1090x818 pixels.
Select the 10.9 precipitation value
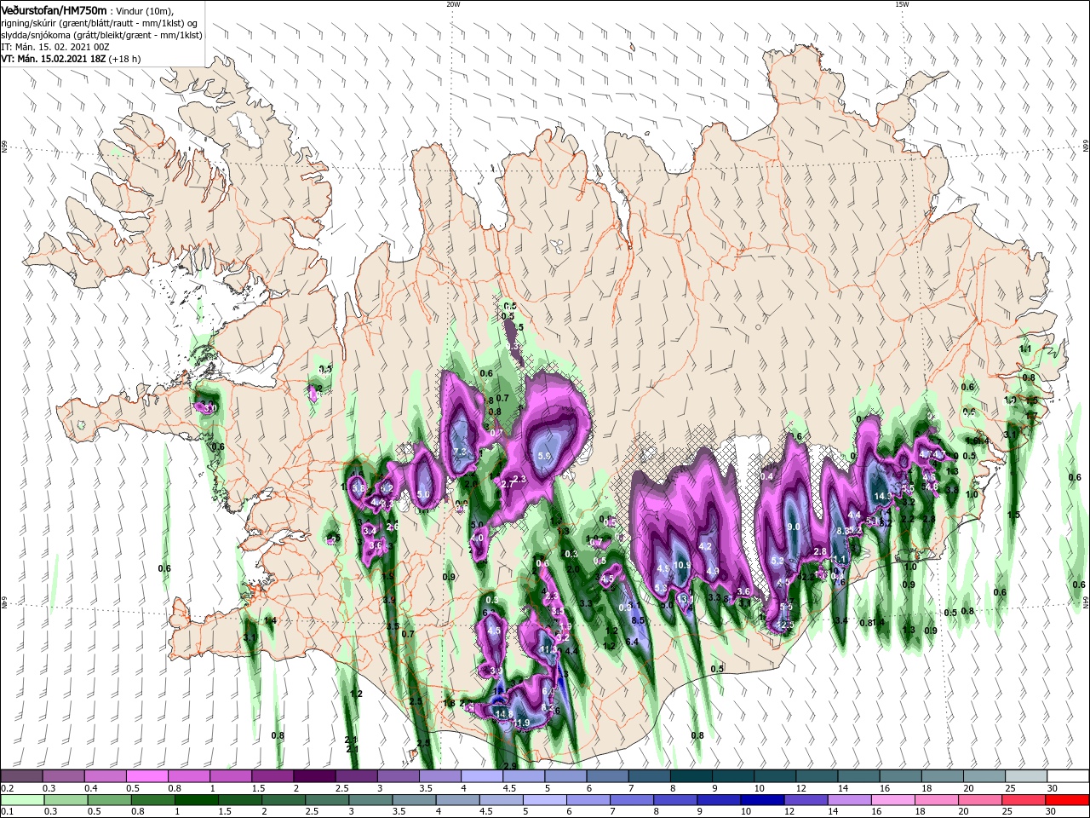681,565
